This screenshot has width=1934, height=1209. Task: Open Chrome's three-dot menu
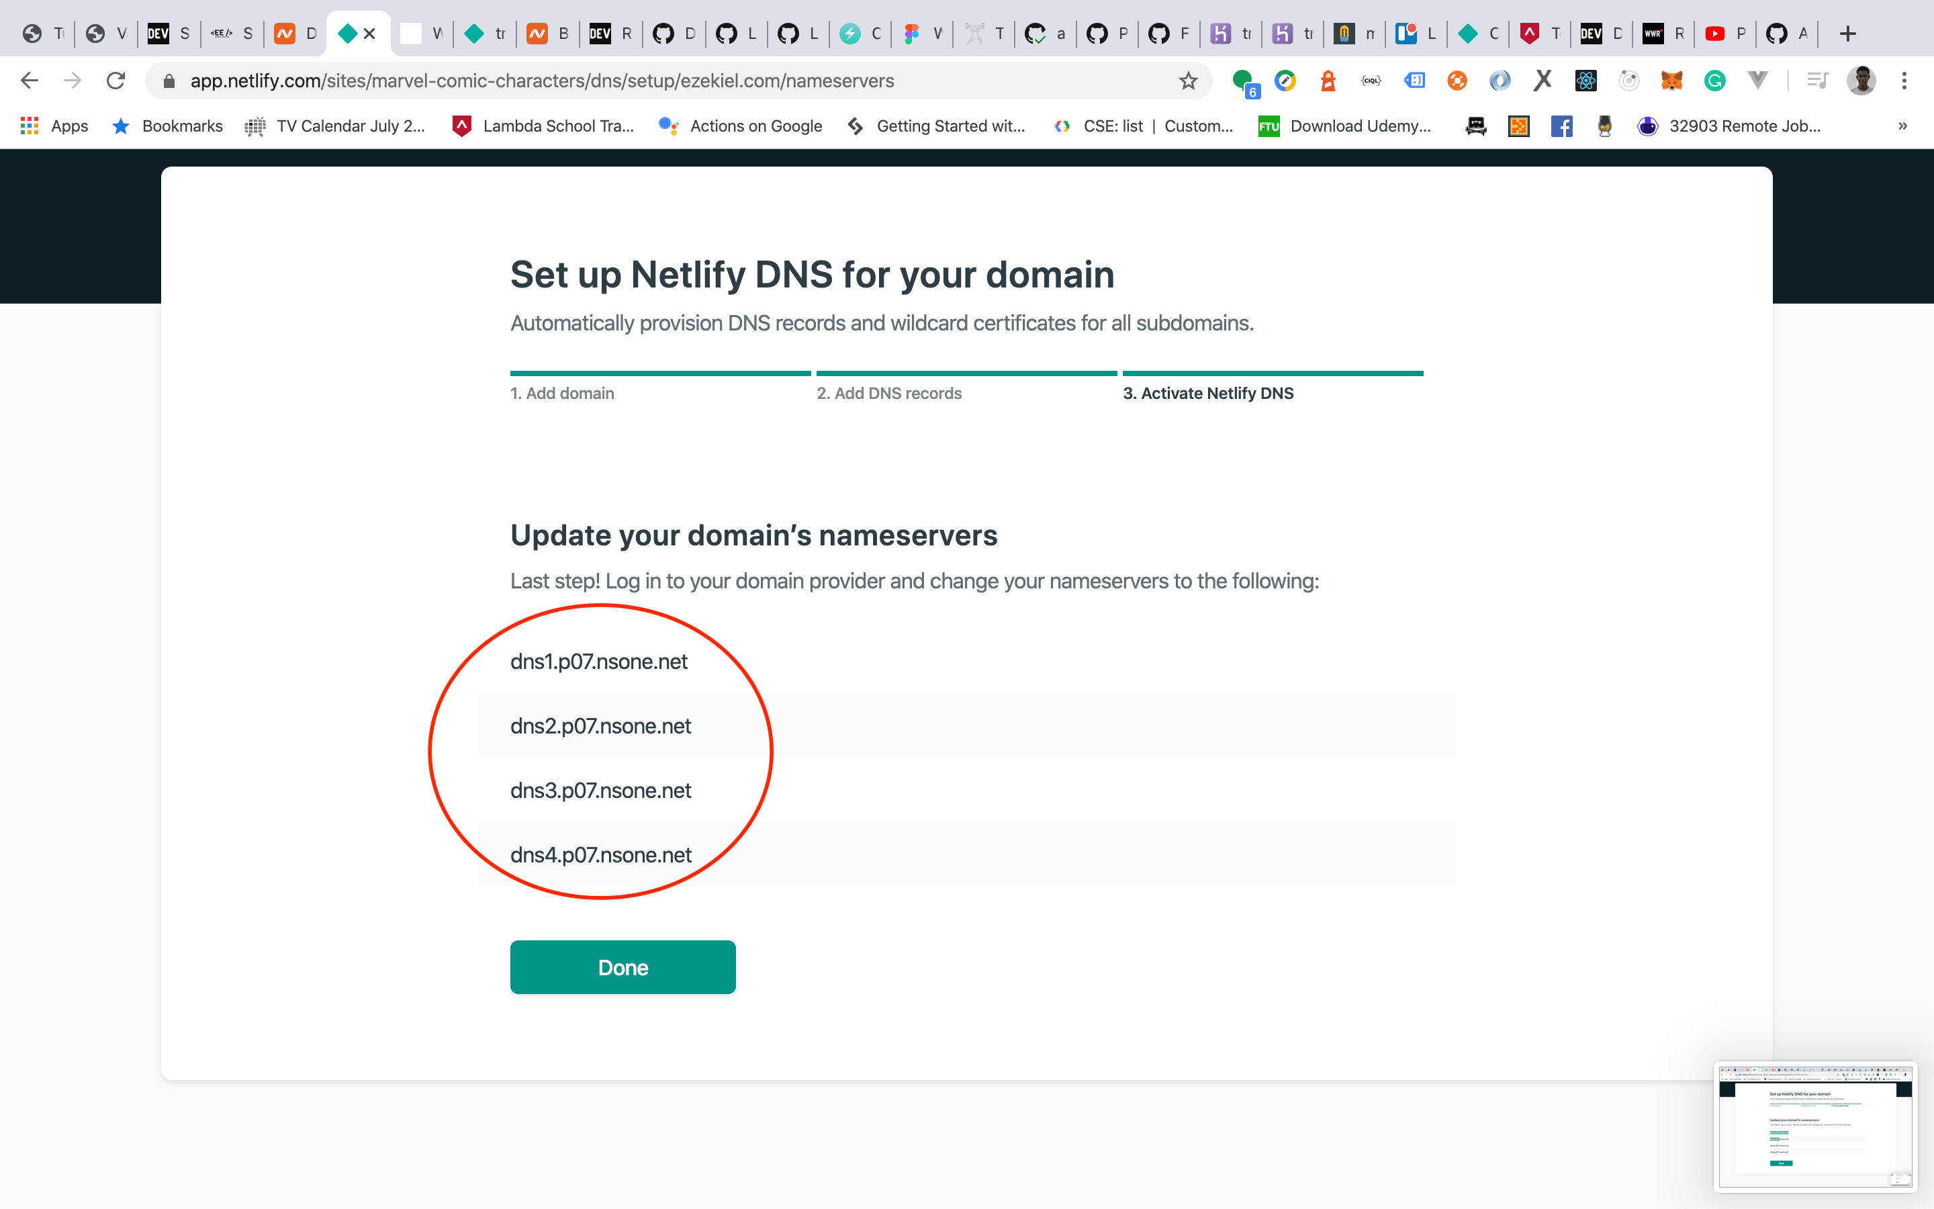click(1904, 81)
